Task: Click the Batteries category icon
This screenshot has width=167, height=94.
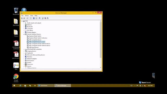Action: (x=26, y=25)
